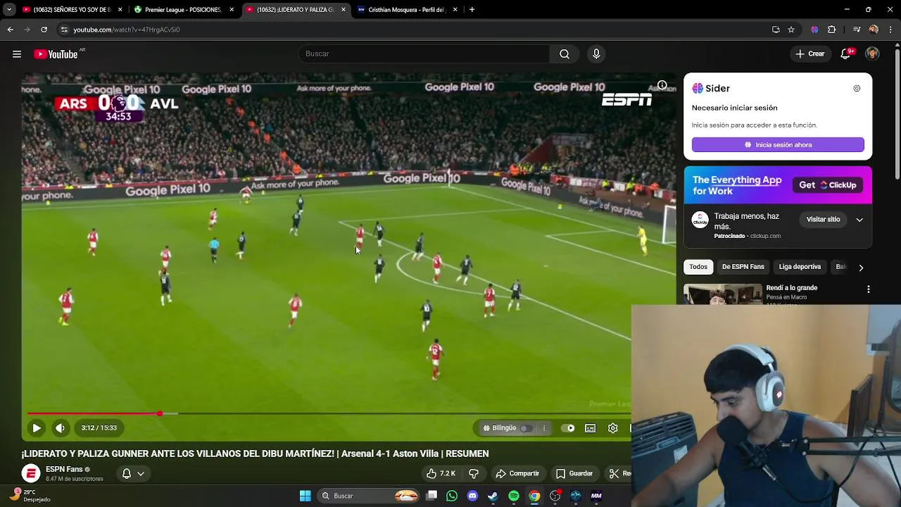901x507 pixels.
Task: Focus the YouTube Buscar search field
Action: click(424, 54)
